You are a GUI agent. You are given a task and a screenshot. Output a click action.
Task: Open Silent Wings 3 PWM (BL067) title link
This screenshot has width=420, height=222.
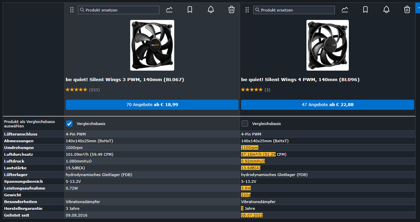click(x=125, y=80)
